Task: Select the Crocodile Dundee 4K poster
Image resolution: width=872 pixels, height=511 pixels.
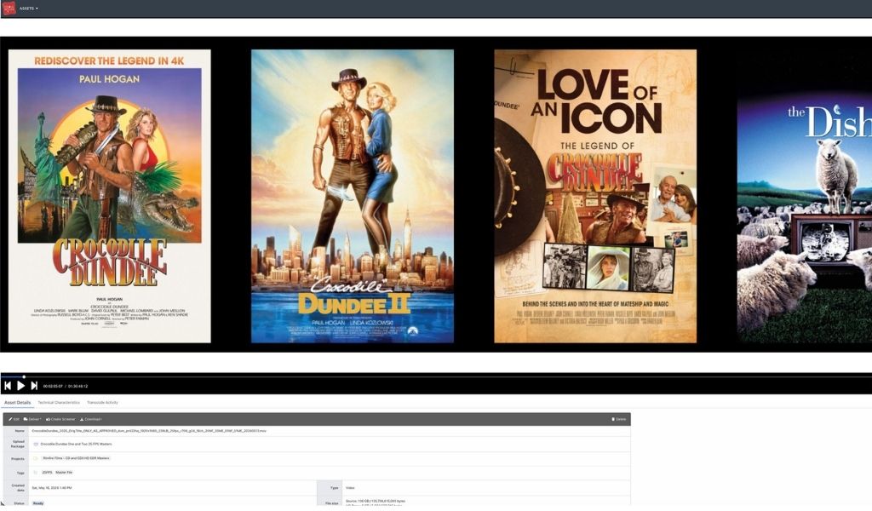Action: (x=110, y=196)
